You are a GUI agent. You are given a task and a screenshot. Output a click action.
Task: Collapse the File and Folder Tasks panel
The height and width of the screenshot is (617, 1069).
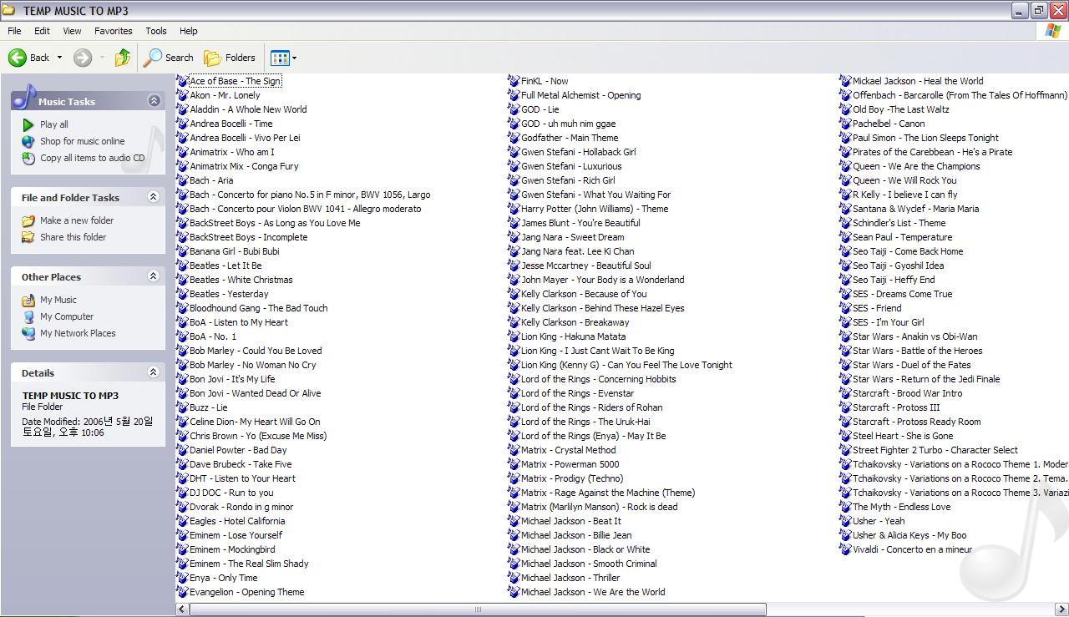tap(154, 197)
